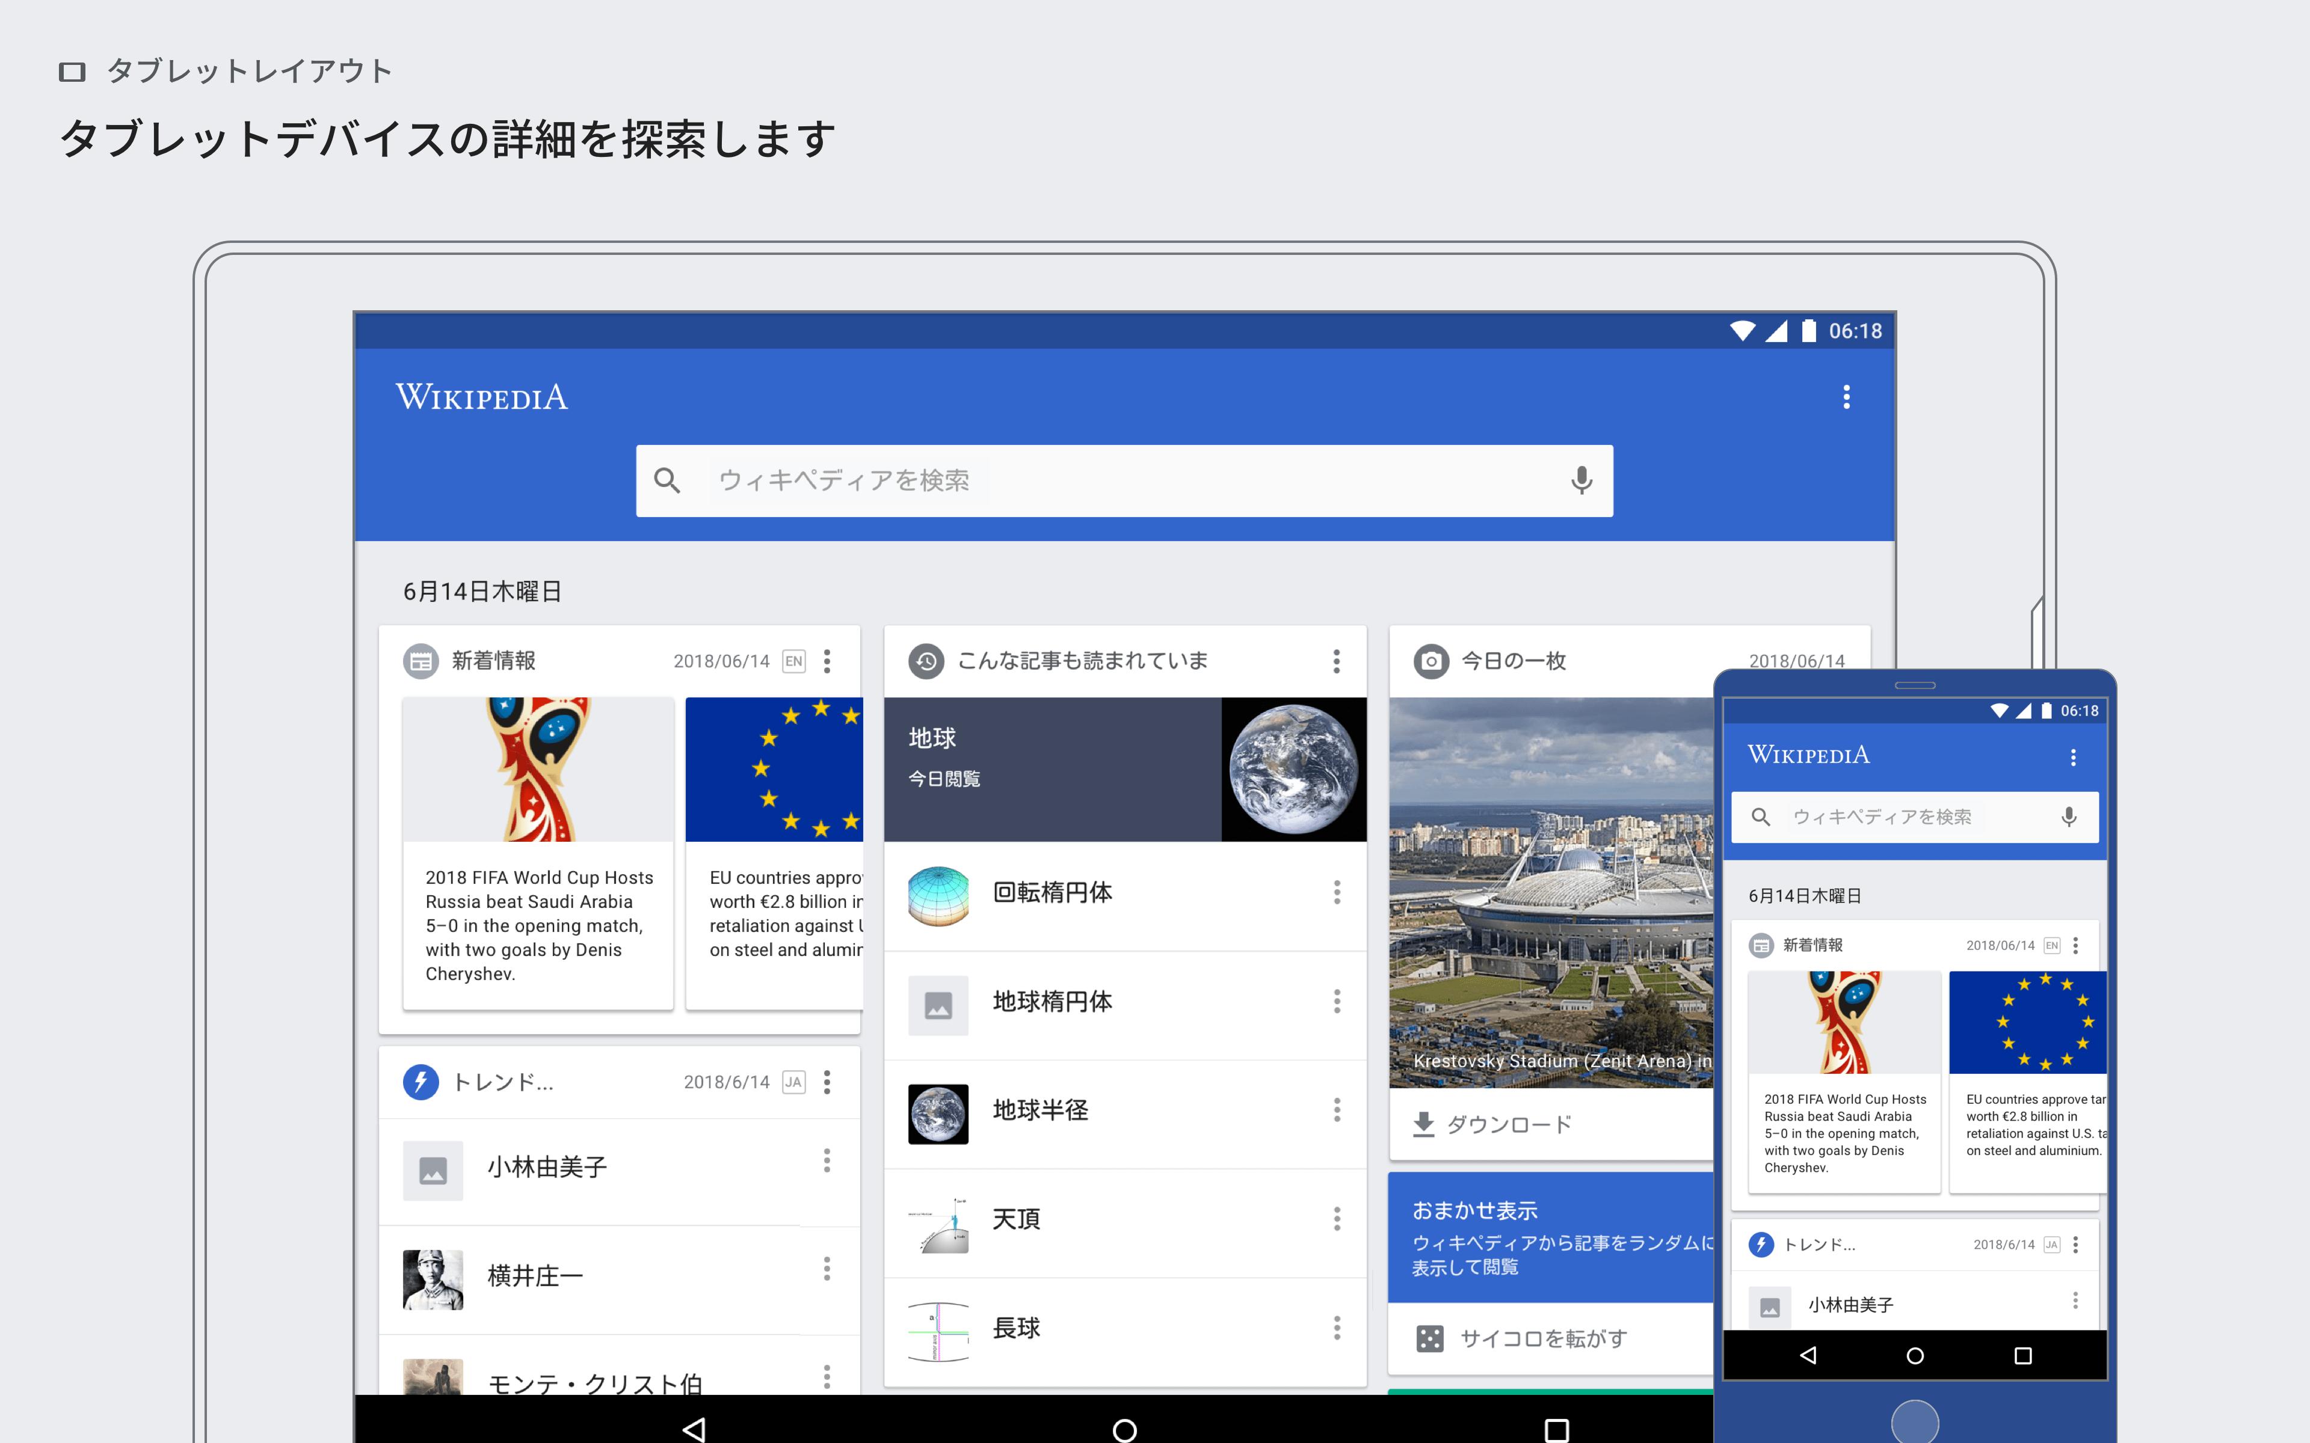Open the おまかせ表示 random article card

pyautogui.click(x=1552, y=1237)
